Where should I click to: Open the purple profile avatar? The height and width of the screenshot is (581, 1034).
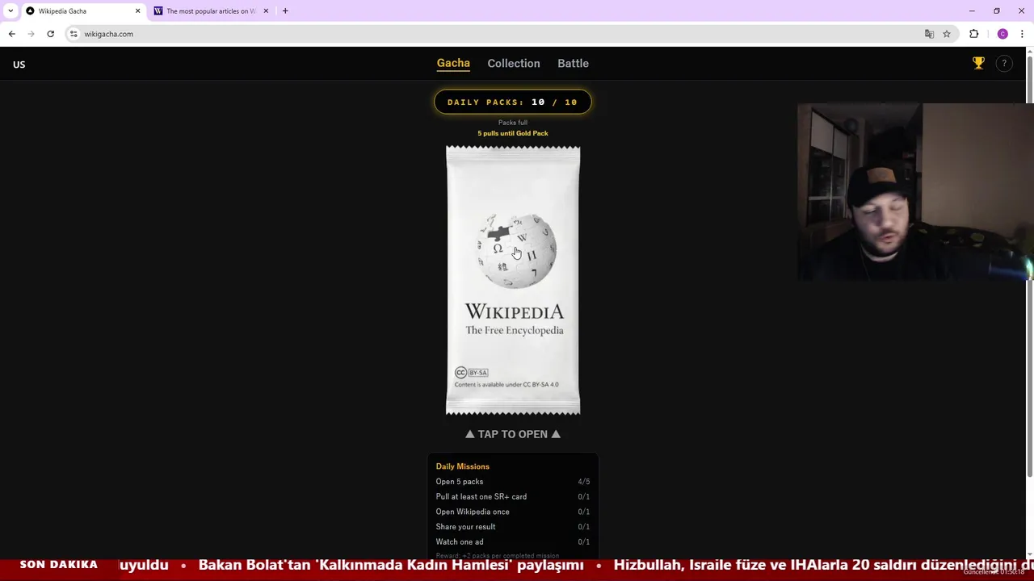[x=1002, y=34]
